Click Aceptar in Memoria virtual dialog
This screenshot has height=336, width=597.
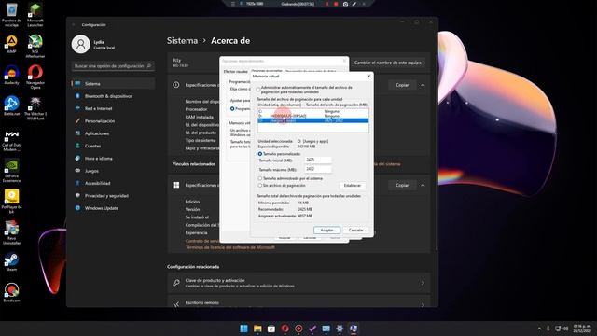(326, 231)
